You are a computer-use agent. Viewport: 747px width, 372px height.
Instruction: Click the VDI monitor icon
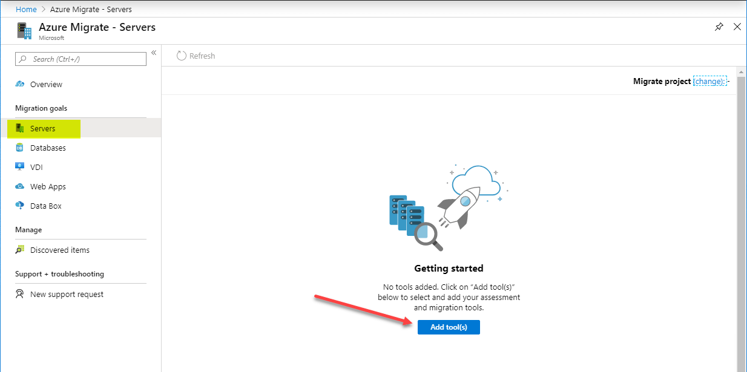tap(20, 167)
